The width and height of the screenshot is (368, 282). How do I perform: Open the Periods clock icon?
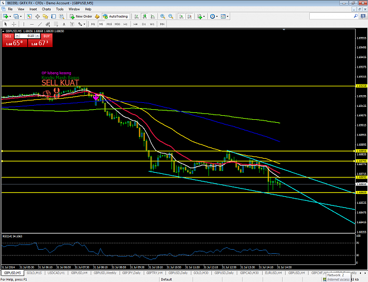click(213, 16)
